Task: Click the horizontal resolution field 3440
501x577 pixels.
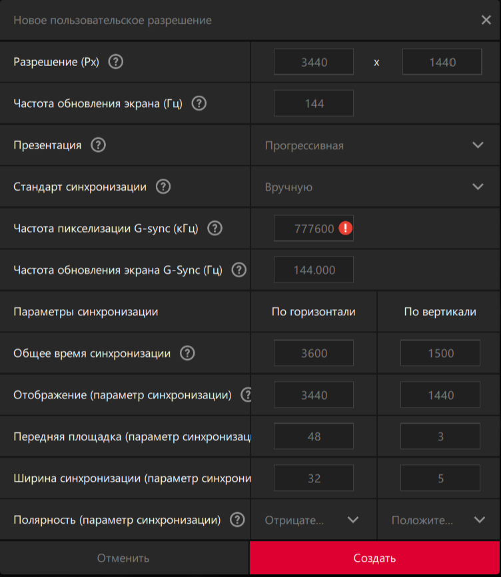Action: click(314, 62)
